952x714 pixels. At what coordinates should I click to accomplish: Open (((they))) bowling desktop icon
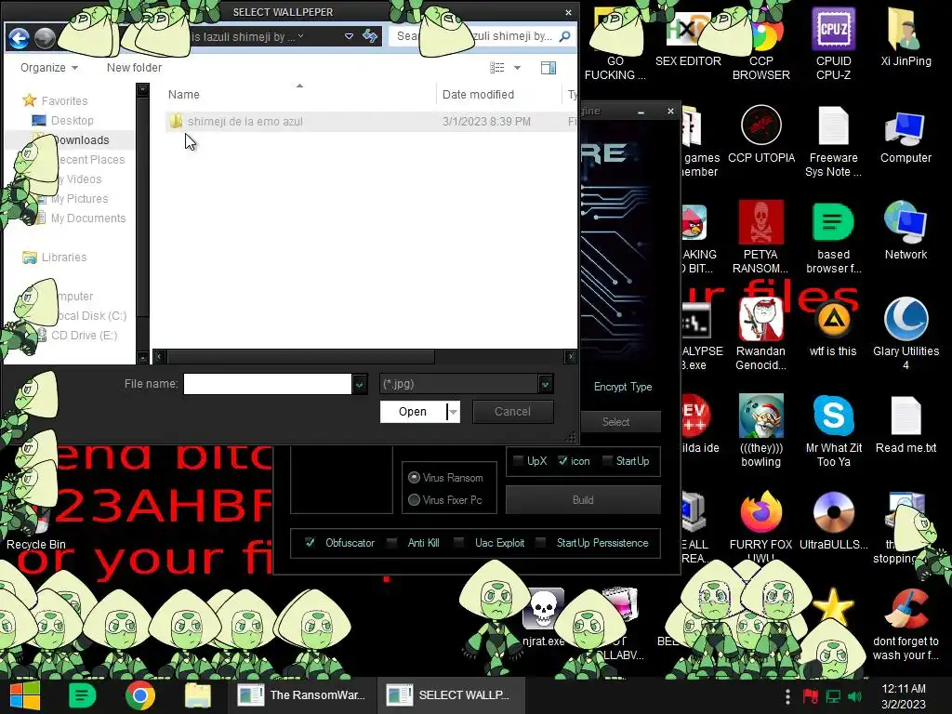tap(760, 430)
